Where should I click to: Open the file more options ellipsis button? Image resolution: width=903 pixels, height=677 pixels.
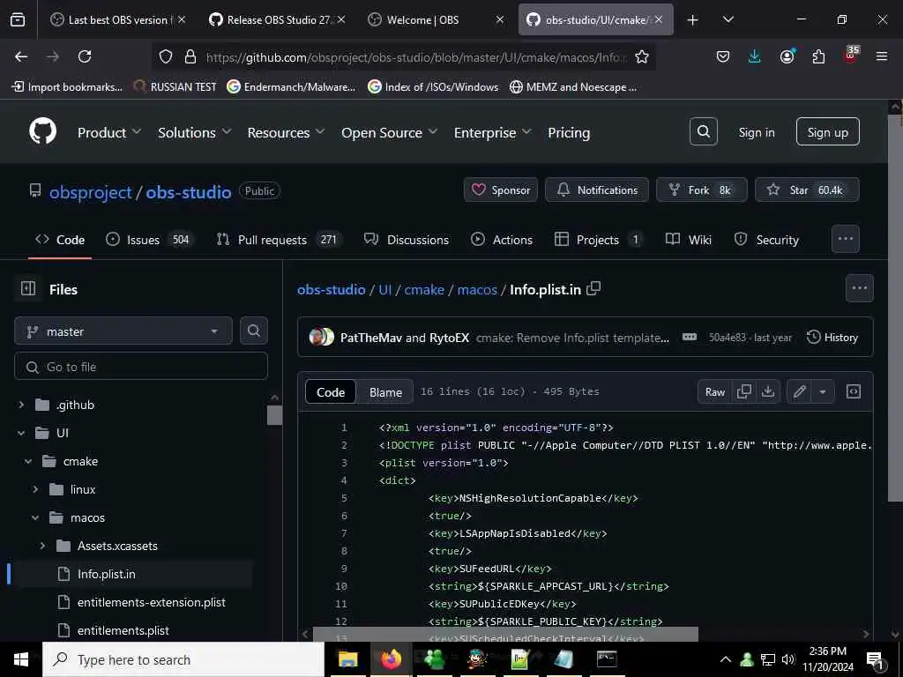[859, 288]
